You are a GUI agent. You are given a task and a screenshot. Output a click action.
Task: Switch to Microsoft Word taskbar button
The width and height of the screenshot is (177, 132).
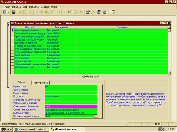(32, 129)
